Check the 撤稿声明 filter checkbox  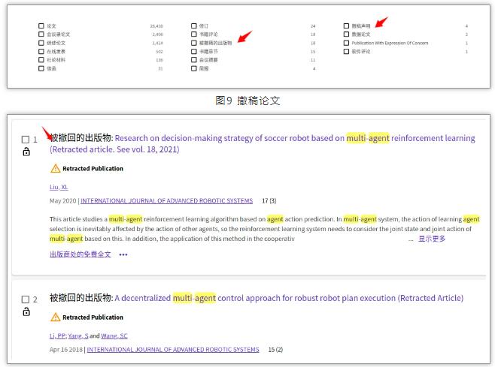coord(346,26)
